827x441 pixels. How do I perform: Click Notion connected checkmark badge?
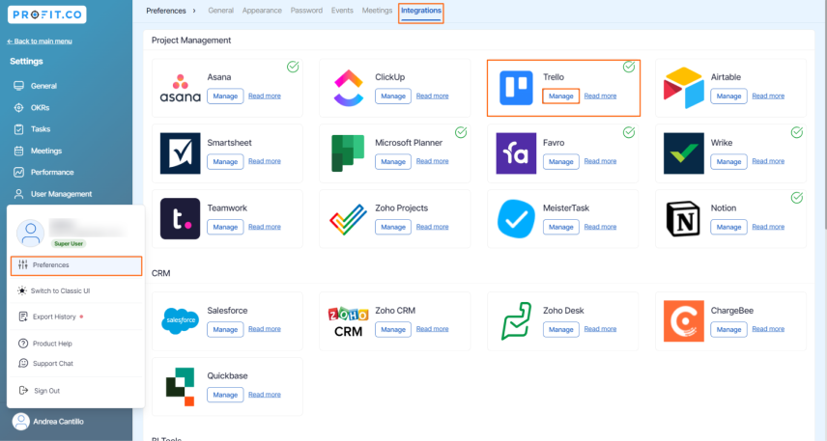(797, 198)
